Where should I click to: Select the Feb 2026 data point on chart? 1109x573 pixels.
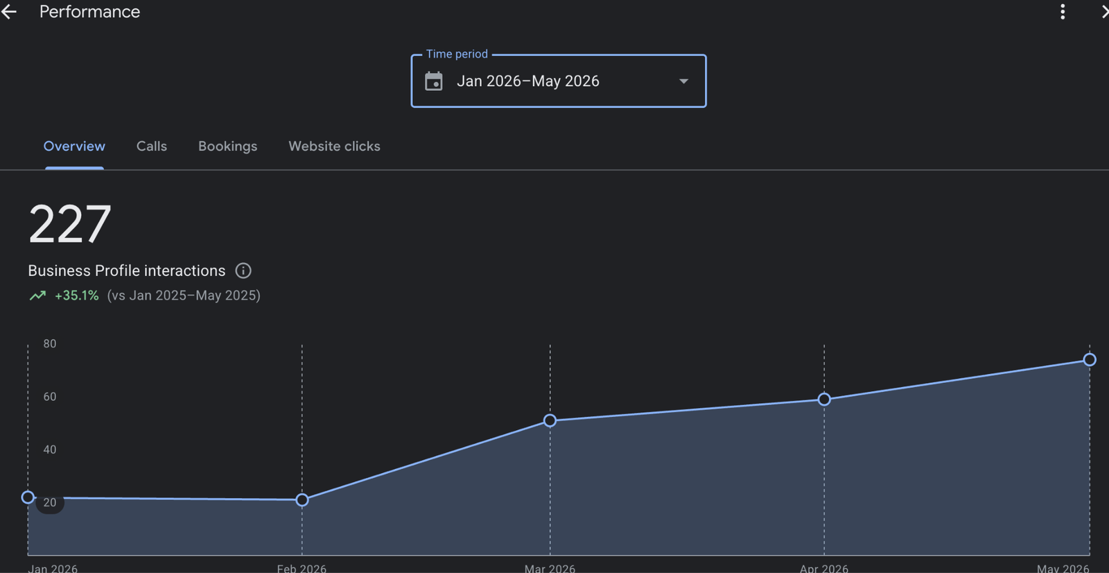(x=302, y=500)
